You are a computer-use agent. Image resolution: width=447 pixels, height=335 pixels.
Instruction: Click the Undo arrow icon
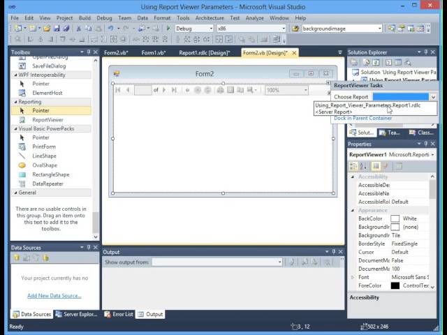pos(110,28)
